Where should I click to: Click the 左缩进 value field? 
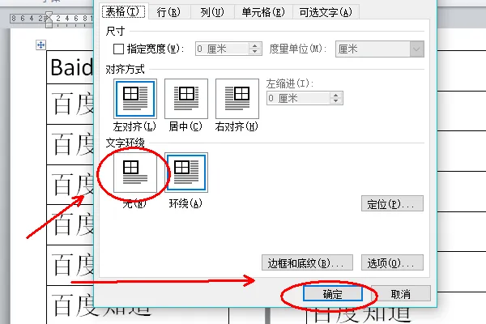click(298, 98)
